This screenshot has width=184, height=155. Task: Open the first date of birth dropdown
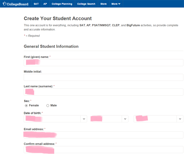coord(55,119)
